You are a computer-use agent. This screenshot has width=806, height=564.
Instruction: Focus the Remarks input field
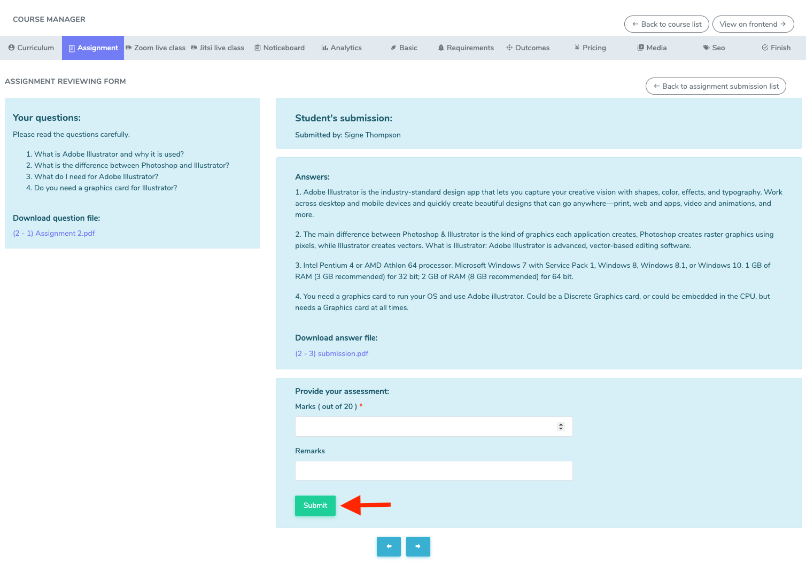pyautogui.click(x=433, y=470)
